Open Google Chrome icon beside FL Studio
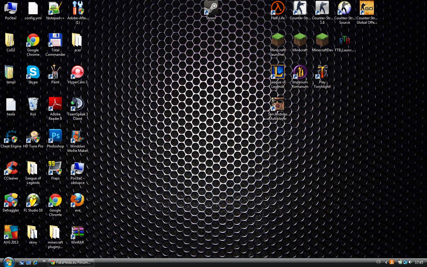427x267 pixels. pos(55,205)
